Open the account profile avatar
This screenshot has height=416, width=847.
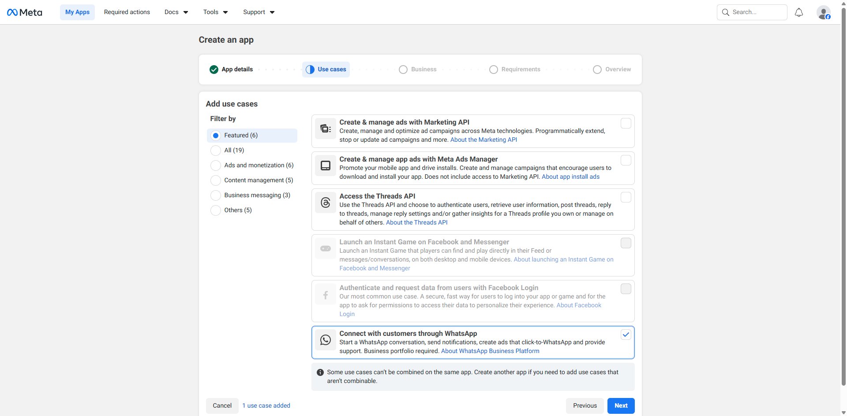pyautogui.click(x=824, y=12)
